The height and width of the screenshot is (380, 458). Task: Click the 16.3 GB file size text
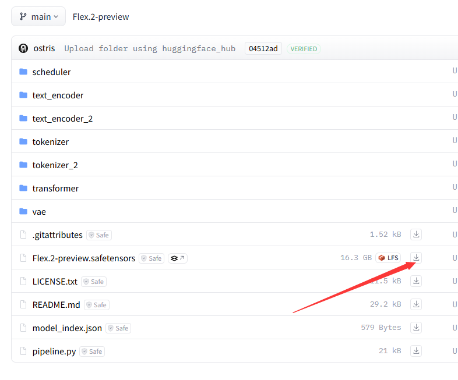coord(356,258)
